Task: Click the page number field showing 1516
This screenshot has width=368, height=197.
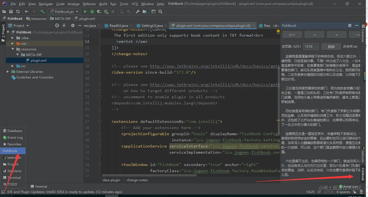Action: tap(311, 47)
